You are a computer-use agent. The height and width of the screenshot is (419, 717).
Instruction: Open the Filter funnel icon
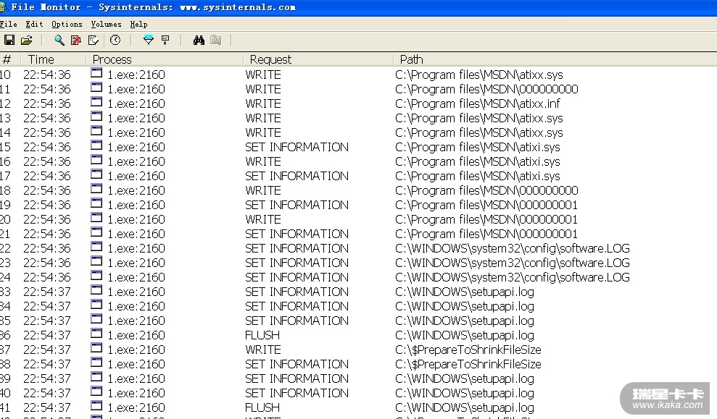[x=148, y=41]
